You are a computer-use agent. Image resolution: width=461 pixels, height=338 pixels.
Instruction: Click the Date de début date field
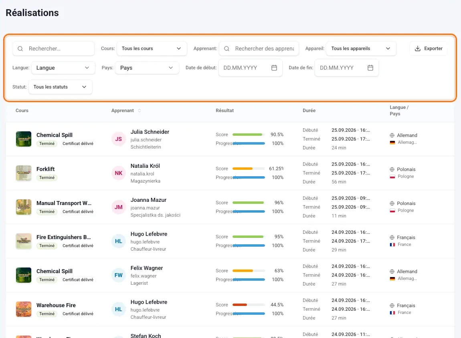click(250, 68)
